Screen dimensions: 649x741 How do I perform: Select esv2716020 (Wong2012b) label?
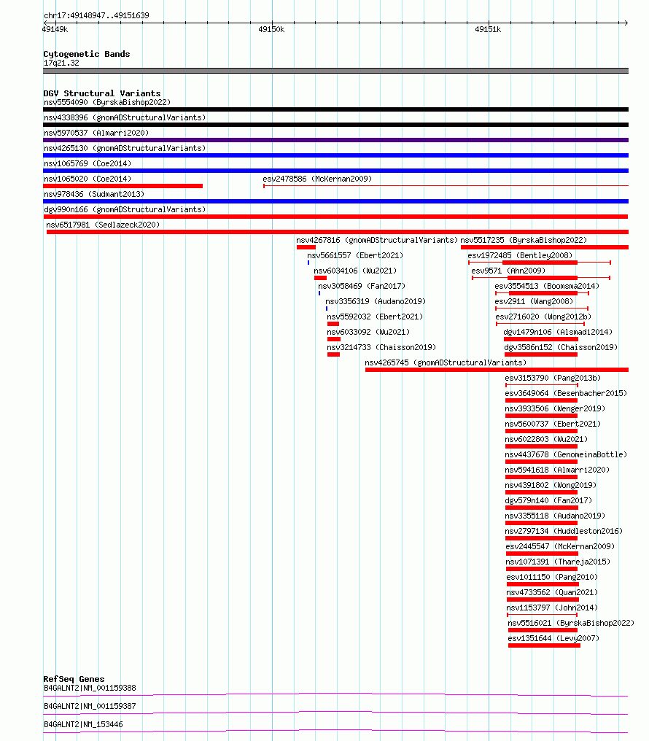[543, 317]
